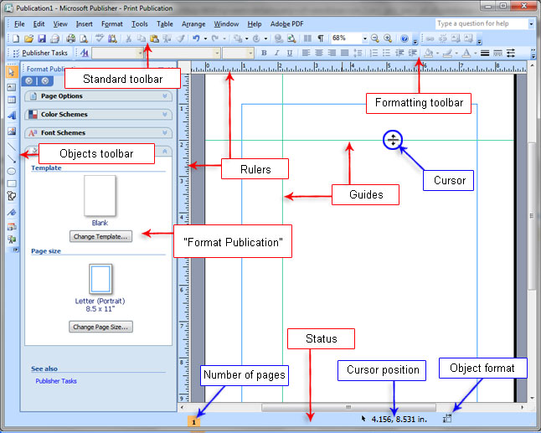Open a file using the folder icon

[x=28, y=39]
